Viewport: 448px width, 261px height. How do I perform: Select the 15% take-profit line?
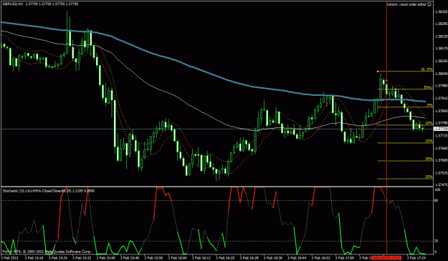coord(405,143)
